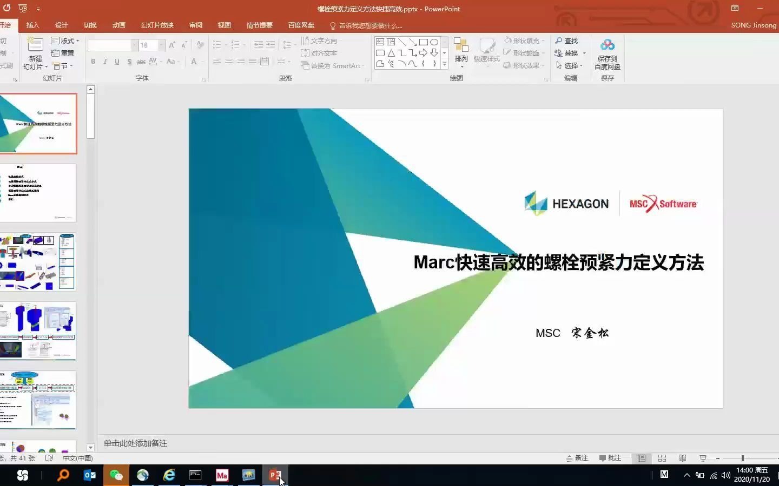The height and width of the screenshot is (486, 779).
Task: Click the Replace (替换) button
Action: coord(570,53)
